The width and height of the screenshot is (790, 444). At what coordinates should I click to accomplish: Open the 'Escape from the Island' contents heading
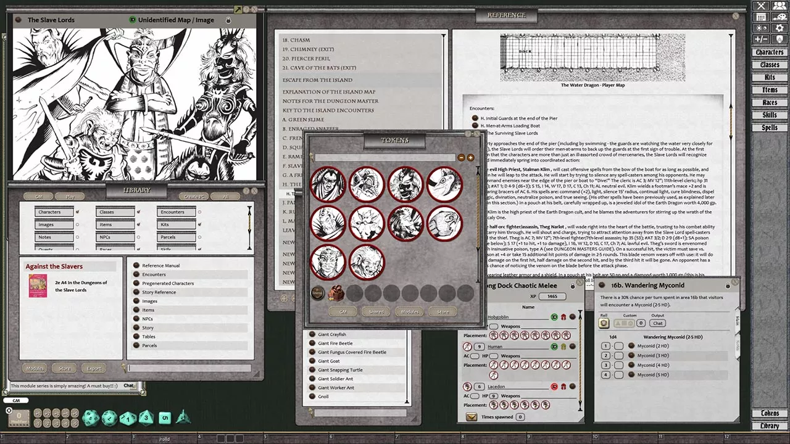click(x=317, y=80)
